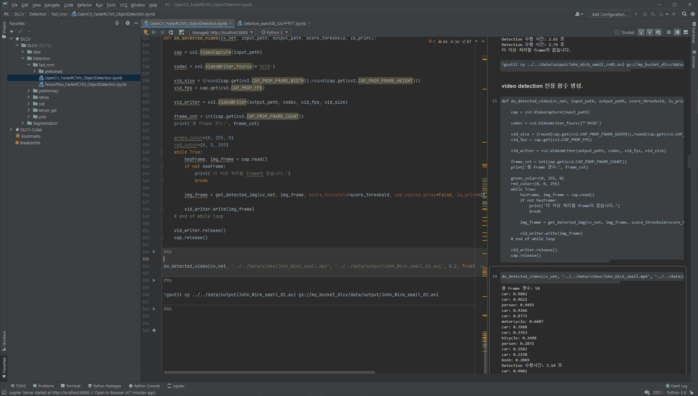698x396 pixels.
Task: Click the Interrupt Kernel stop icon
Action: point(162,32)
